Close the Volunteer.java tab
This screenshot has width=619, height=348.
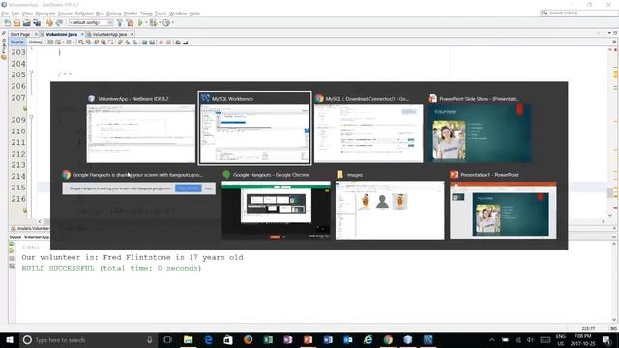82,35
